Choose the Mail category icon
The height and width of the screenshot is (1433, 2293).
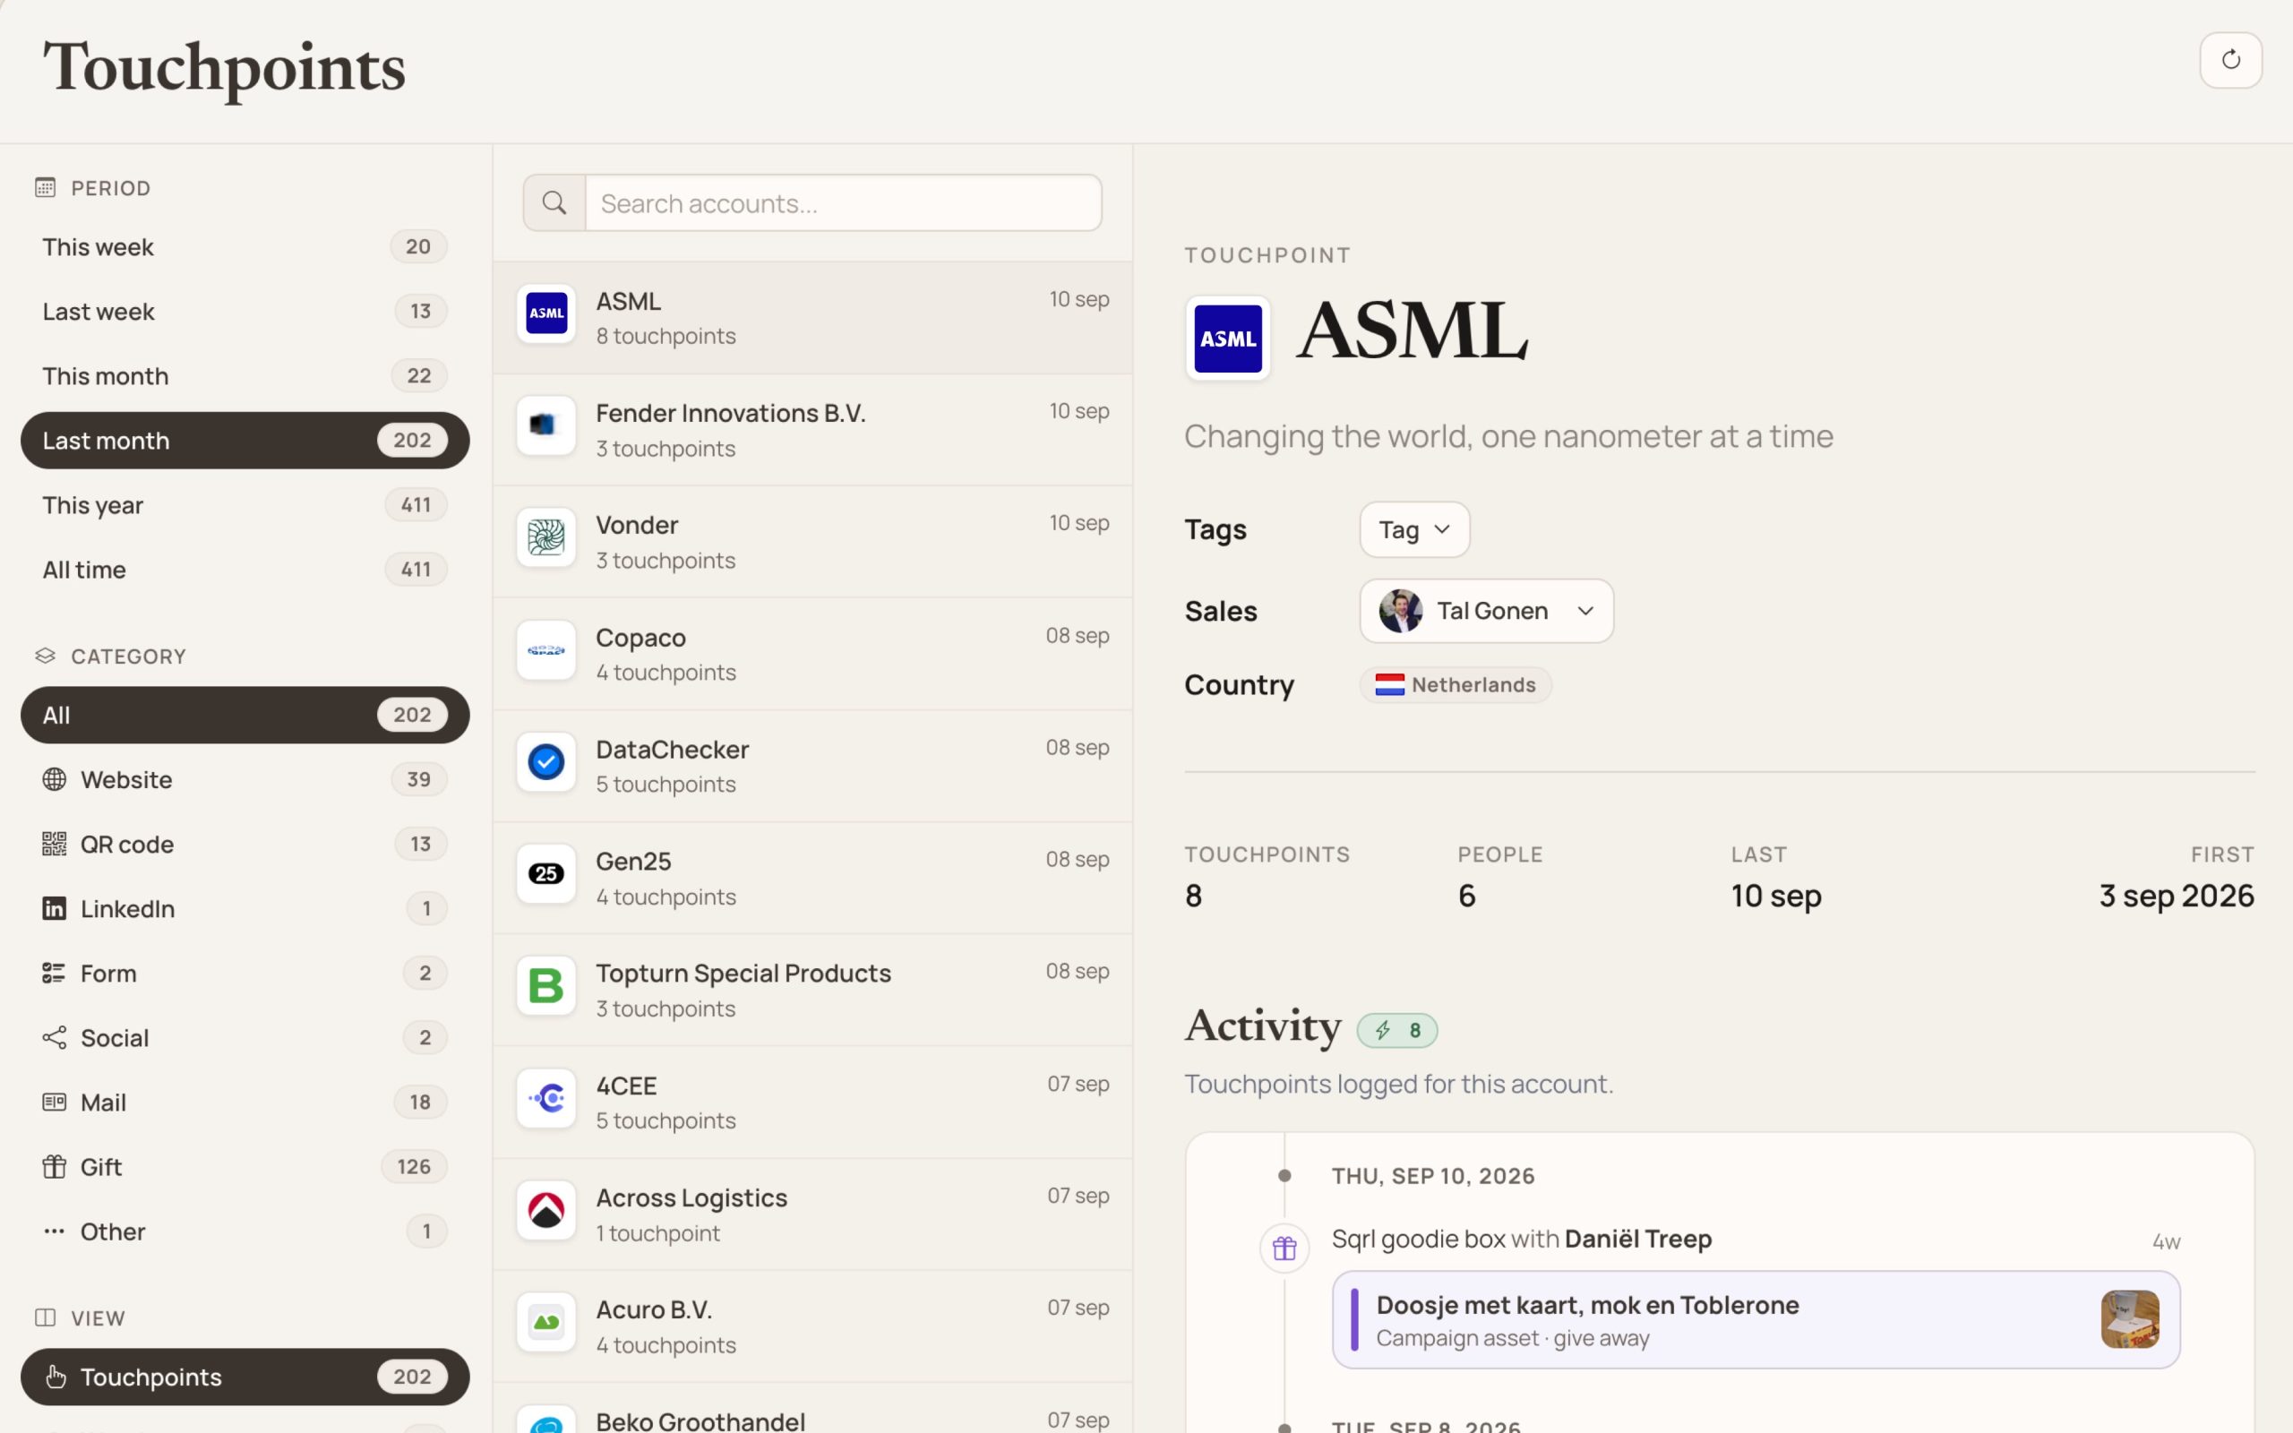coord(54,1102)
